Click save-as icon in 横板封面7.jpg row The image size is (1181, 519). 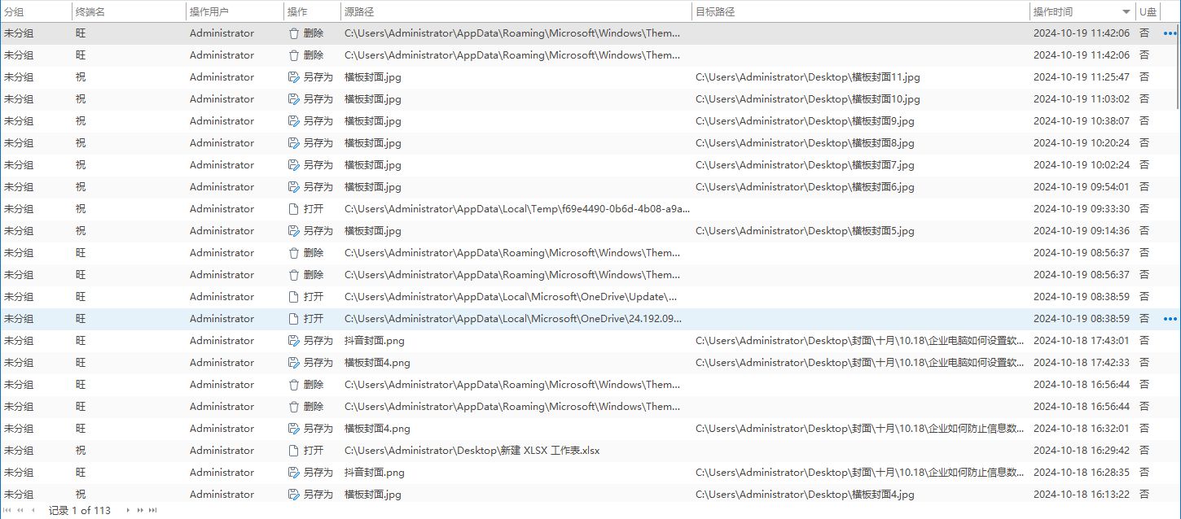click(294, 165)
